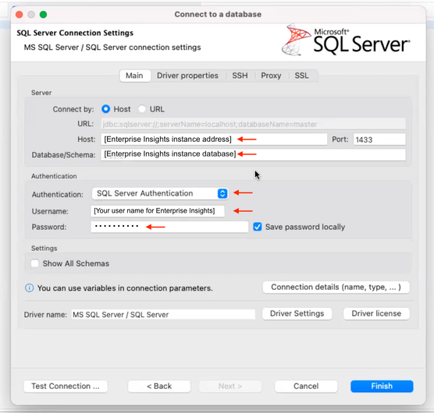434x413 pixels.
Task: Open the SSH tab
Action: [240, 76]
